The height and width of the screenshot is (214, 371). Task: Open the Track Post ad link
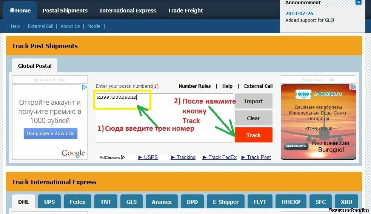(256, 157)
